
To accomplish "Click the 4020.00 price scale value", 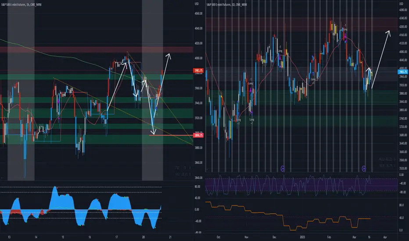I will [198, 43].
